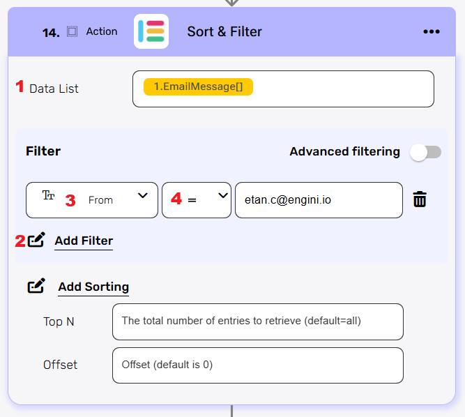Click the text-type icon in the From field
465x417 pixels.
tap(48, 196)
